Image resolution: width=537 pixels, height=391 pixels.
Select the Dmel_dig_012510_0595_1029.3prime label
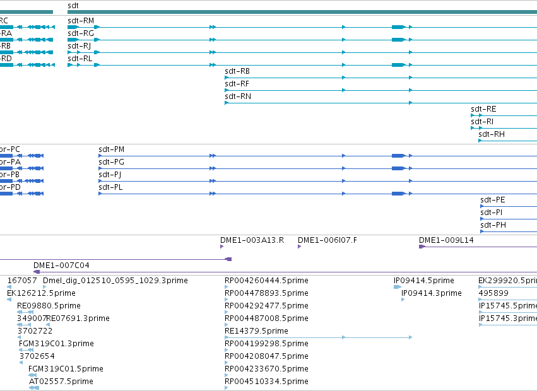coord(115,281)
